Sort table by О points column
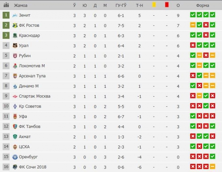The width and height of the screenshot is (222, 172). click(x=178, y=5)
